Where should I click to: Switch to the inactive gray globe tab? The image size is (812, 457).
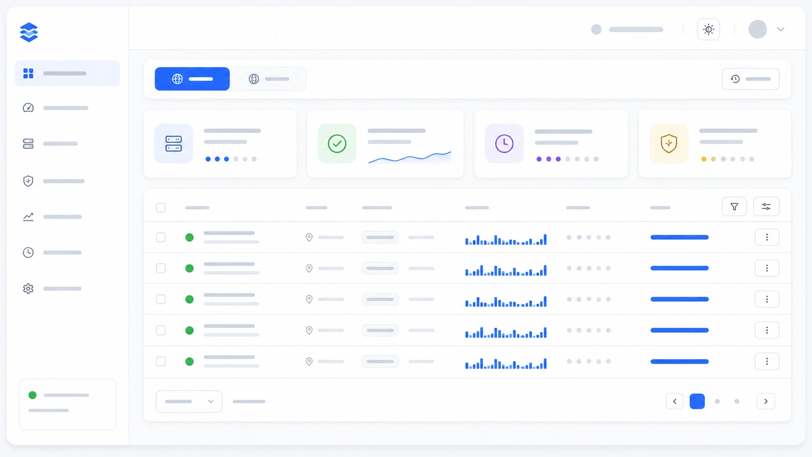(x=268, y=79)
